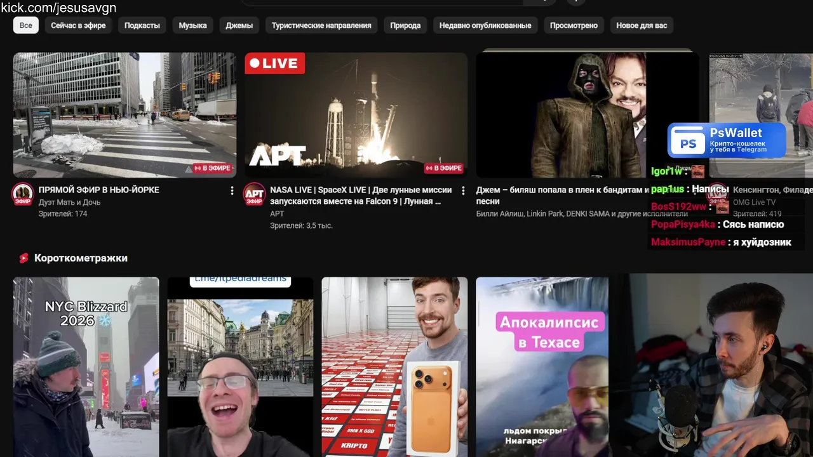
Task: Play the 'Апокалипсис в Техасе' short
Action: [542, 367]
